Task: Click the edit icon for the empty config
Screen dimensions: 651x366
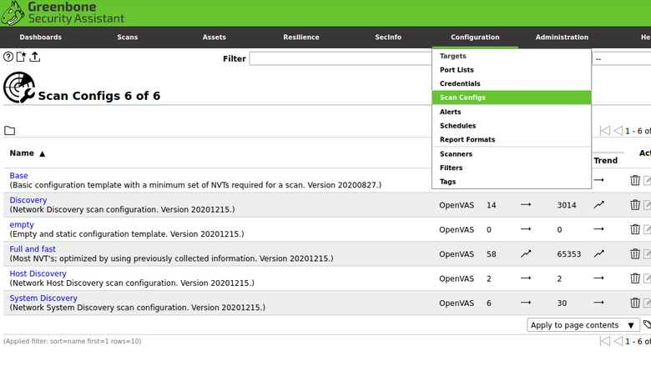Action: [648, 229]
